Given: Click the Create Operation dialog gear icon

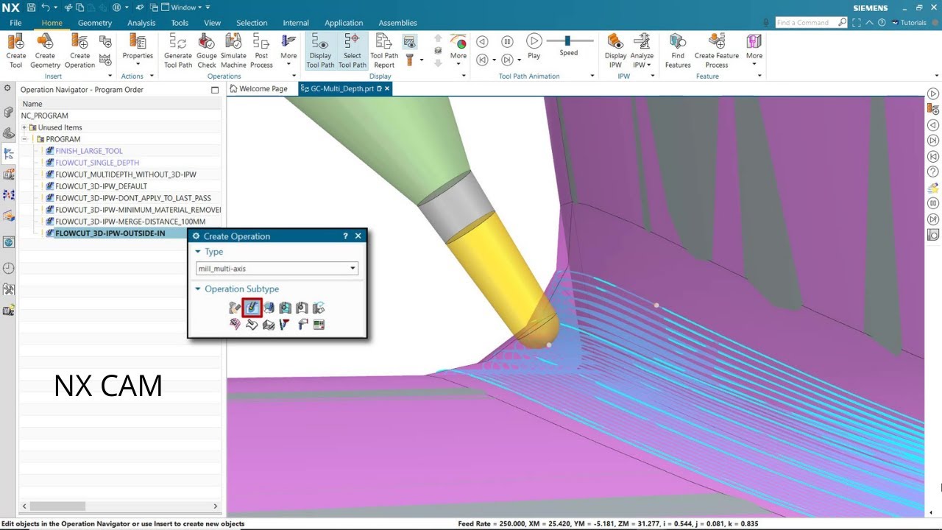Looking at the screenshot, I should (x=196, y=236).
